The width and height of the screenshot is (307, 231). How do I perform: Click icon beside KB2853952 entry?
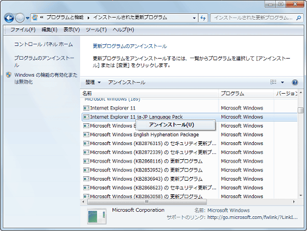point(86,170)
